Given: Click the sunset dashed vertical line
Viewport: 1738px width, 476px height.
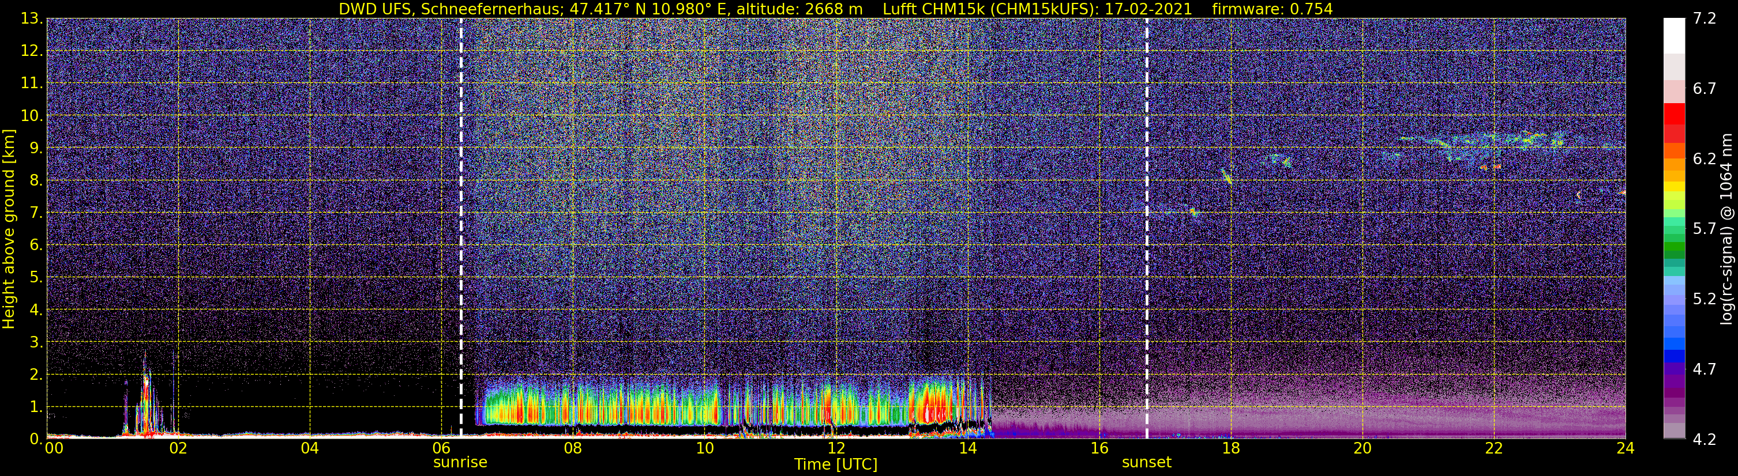Looking at the screenshot, I should tap(1147, 228).
